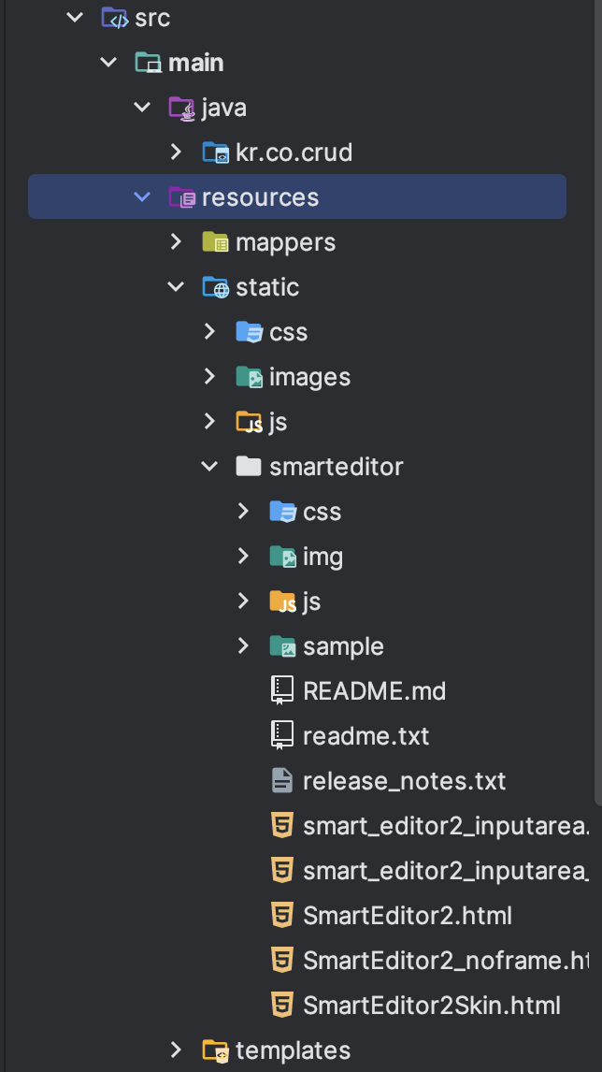Click the static web folder icon
This screenshot has height=1072, width=602.
pos(216,287)
